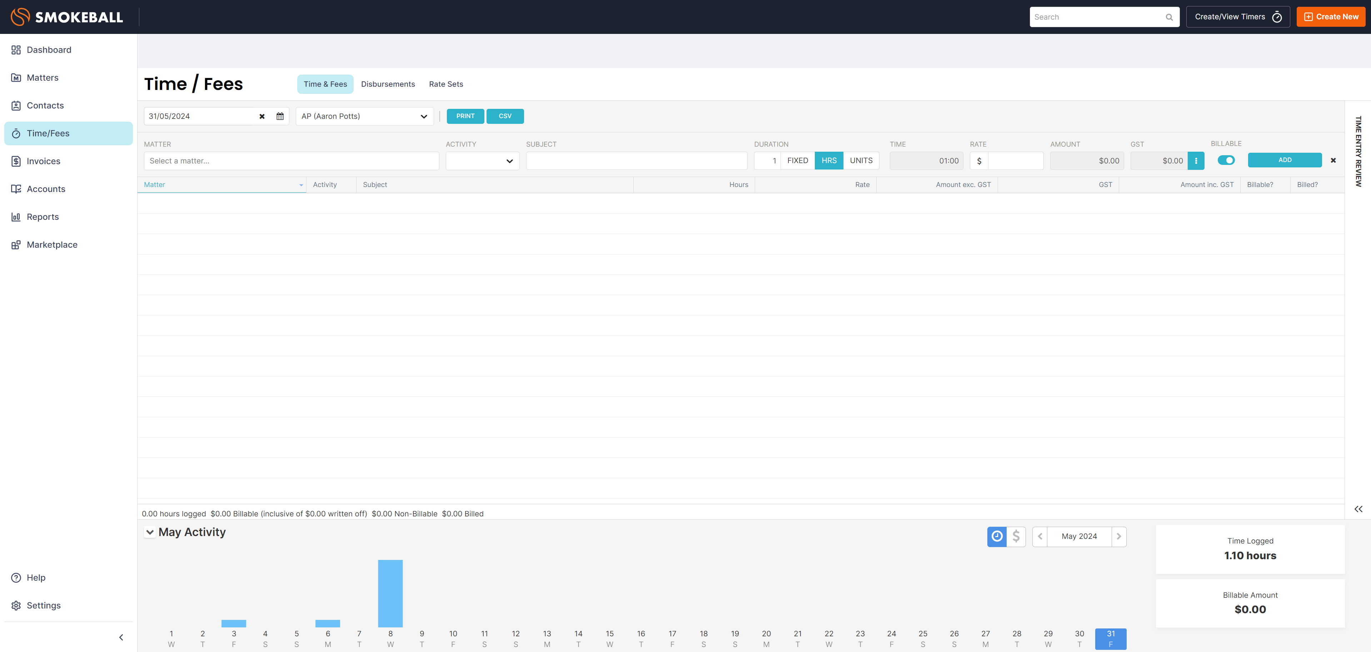This screenshot has width=1371, height=652.
Task: Export using the CSV button
Action: click(505, 116)
